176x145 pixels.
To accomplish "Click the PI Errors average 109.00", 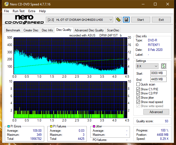I will [x=37, y=131].
